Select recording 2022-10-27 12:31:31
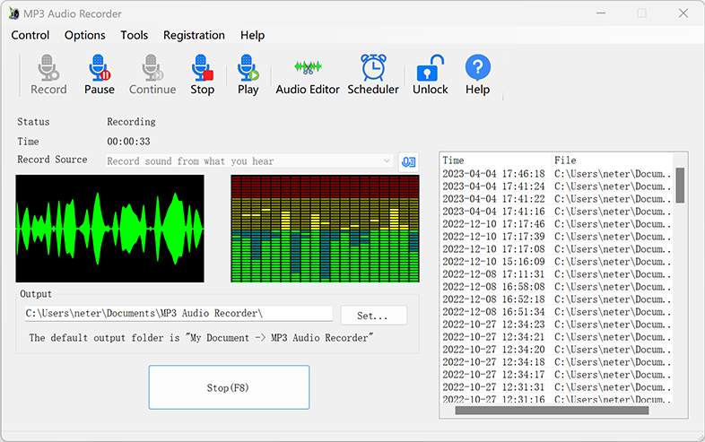The height and width of the screenshot is (442, 705). 556,387
